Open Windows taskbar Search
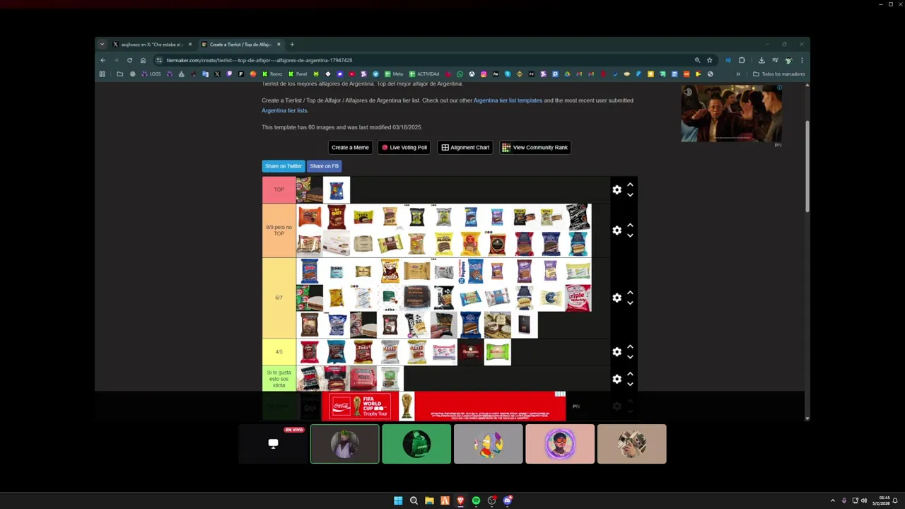This screenshot has height=509, width=905. pos(414,501)
